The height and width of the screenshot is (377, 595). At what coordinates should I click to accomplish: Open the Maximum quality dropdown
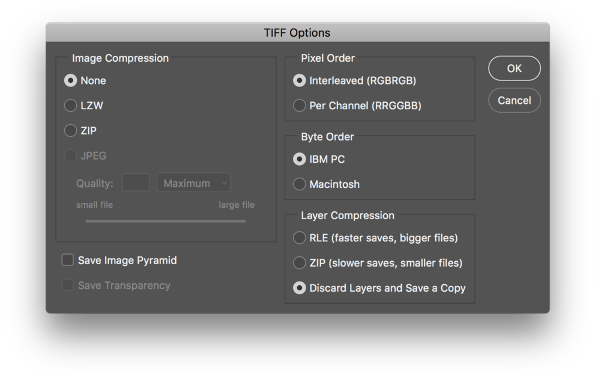coord(193,183)
